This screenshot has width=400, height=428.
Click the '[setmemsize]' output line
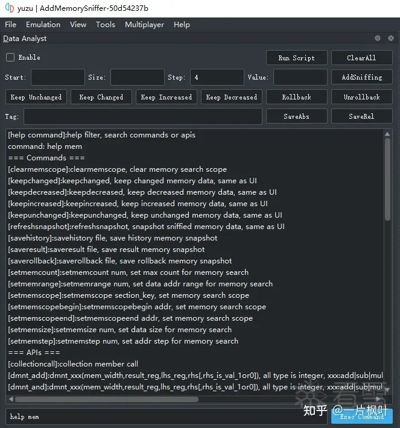click(x=119, y=330)
